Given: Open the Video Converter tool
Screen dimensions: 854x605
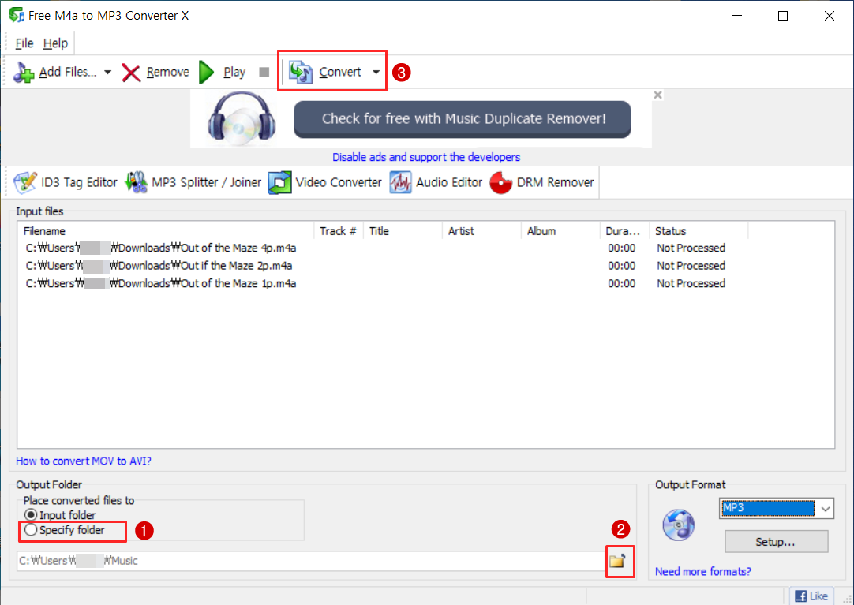Looking at the screenshot, I should [x=325, y=182].
